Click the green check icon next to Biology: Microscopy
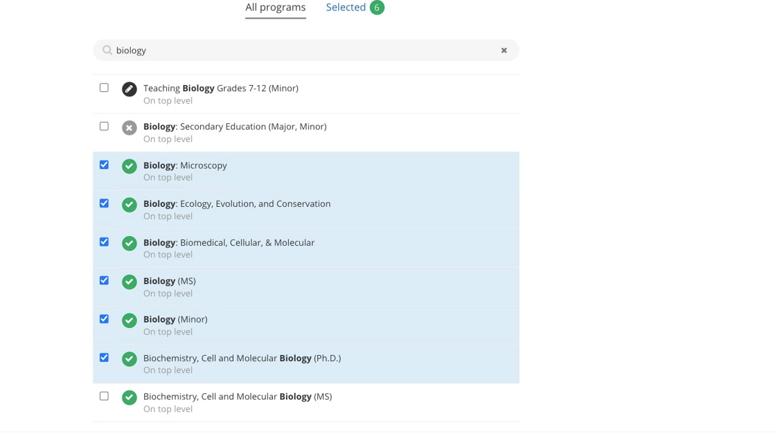776x434 pixels. click(129, 166)
